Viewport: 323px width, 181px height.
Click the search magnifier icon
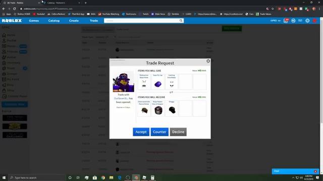pos(181,21)
